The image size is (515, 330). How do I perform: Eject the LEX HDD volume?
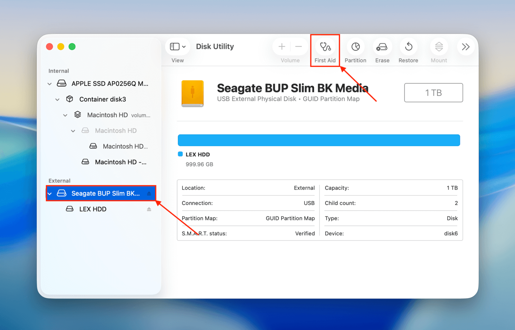coord(149,209)
